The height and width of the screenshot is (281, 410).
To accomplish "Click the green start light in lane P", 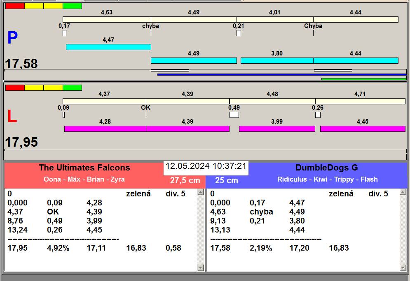I will tap(73, 6).
